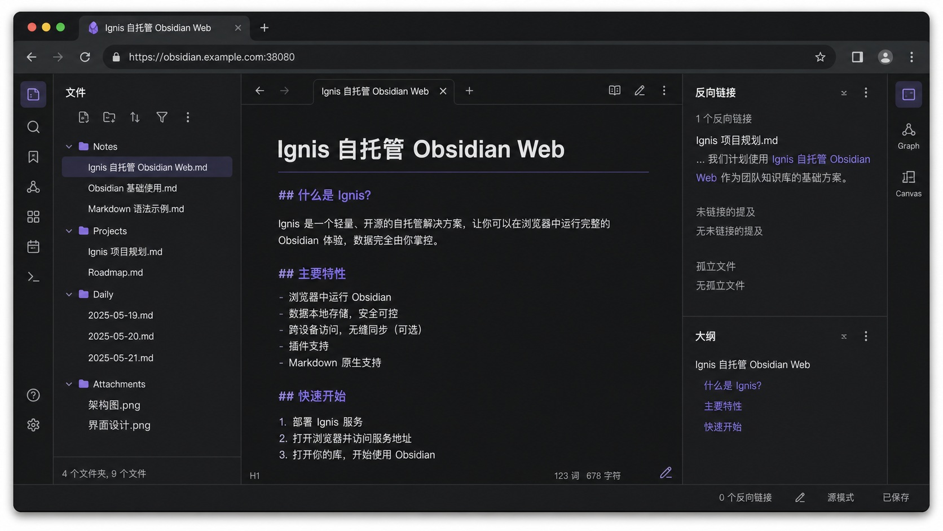
Task: Open more options in note header
Action: (664, 91)
